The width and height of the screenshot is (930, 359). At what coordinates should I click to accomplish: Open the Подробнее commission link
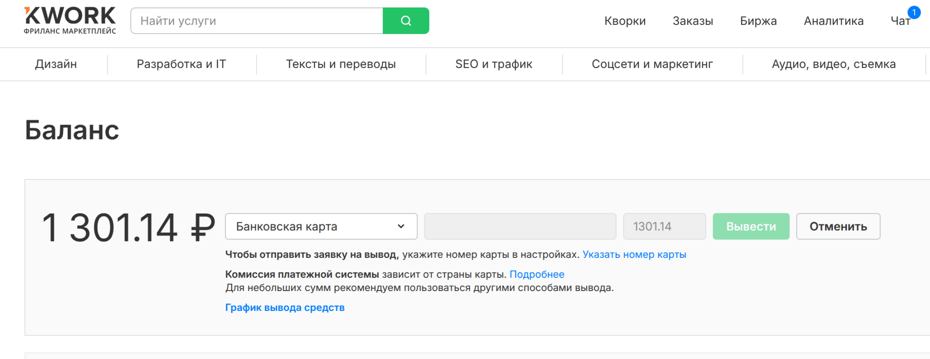537,274
